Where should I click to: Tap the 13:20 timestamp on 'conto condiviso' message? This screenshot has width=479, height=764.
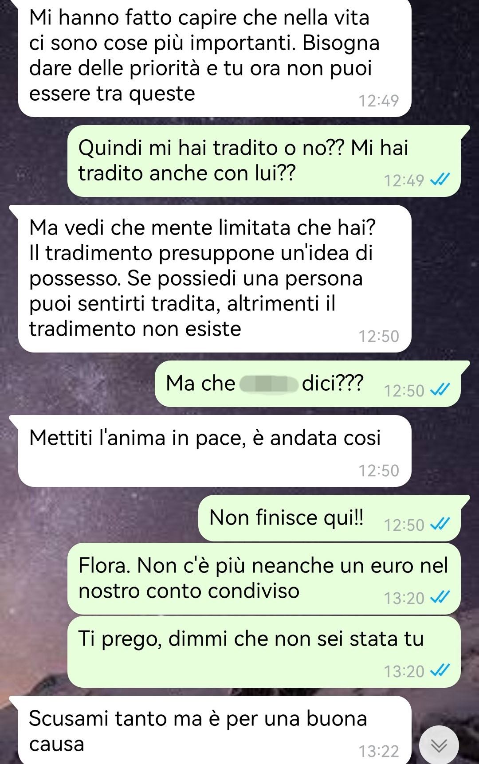(x=404, y=598)
